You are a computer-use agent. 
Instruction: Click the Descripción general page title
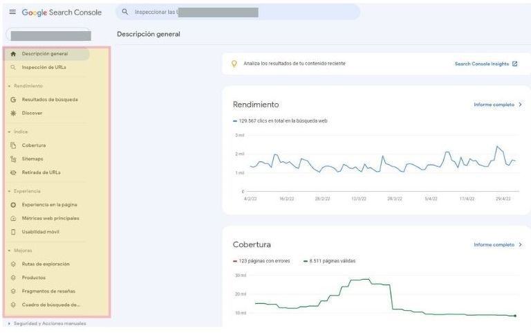(x=149, y=34)
